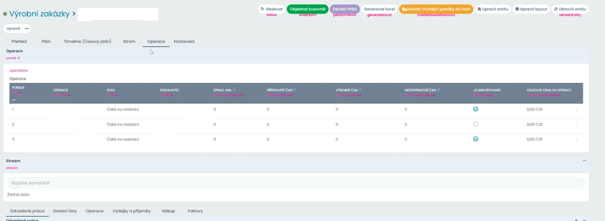Click the Upravit entitu button
This screenshot has width=605, height=221.
pyautogui.click(x=493, y=9)
